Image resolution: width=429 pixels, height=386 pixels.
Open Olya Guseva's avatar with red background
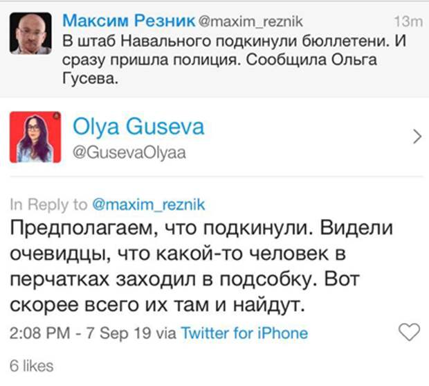(x=35, y=137)
